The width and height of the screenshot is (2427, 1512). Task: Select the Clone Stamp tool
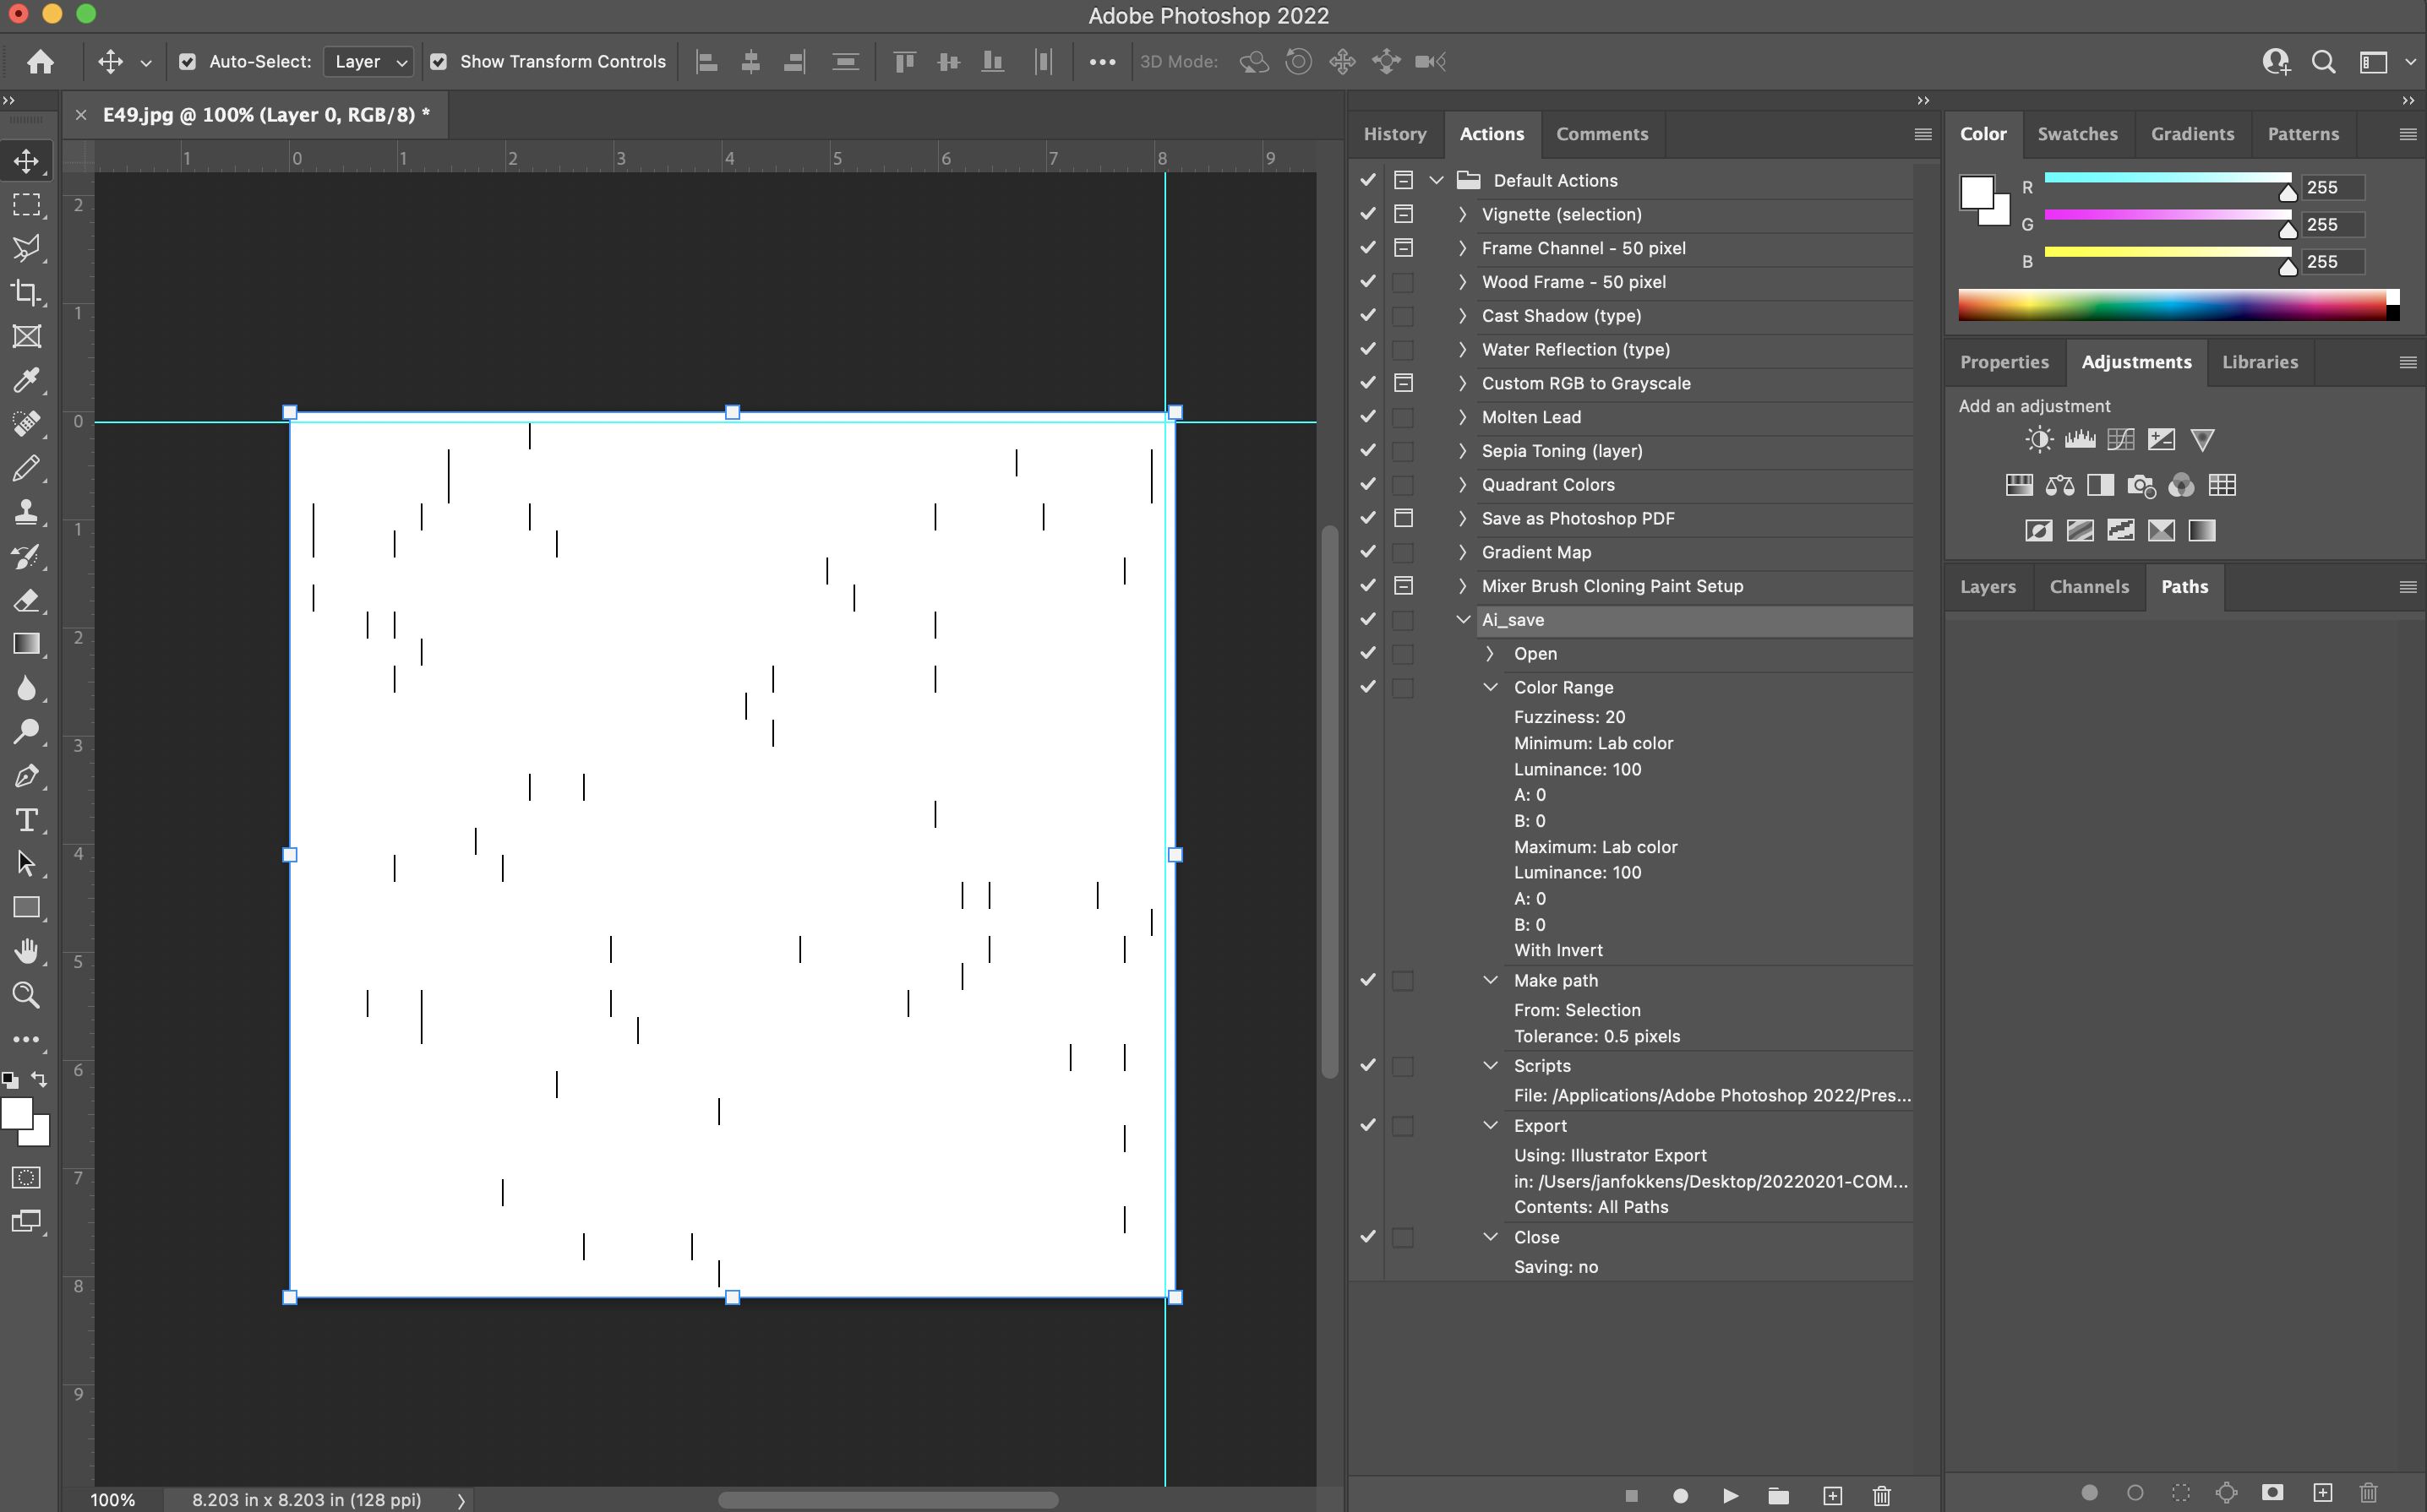tap(27, 512)
